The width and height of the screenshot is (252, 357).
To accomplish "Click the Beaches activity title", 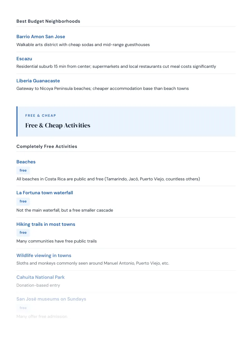I will pos(26,162).
